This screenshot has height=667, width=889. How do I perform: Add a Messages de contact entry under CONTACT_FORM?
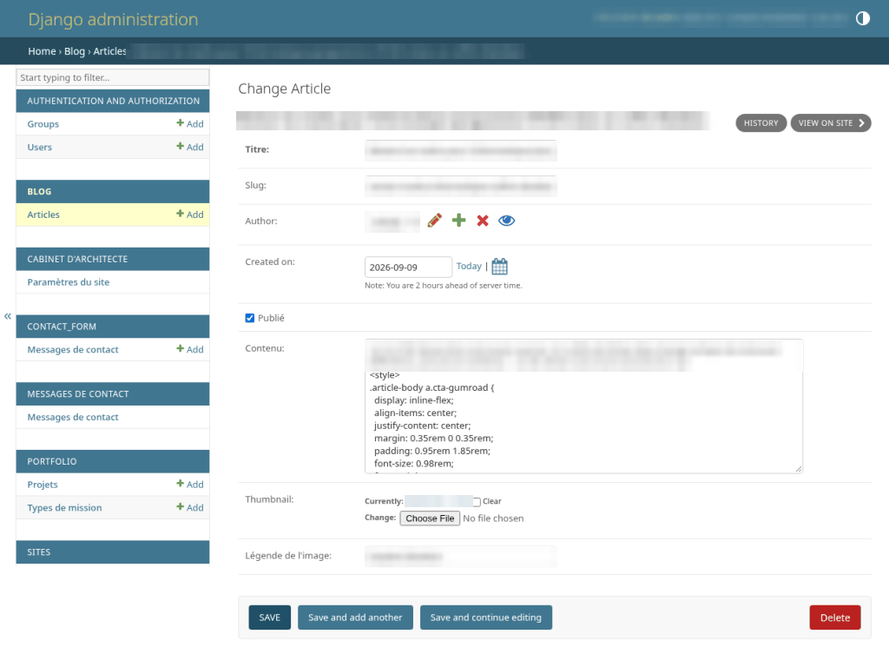click(x=190, y=349)
